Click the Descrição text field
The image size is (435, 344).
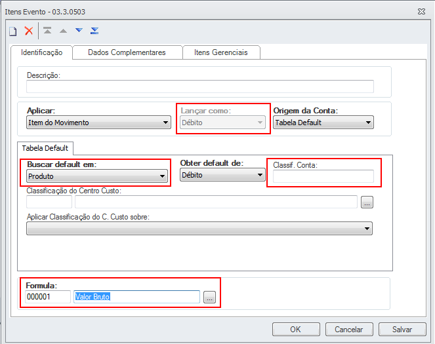200,86
